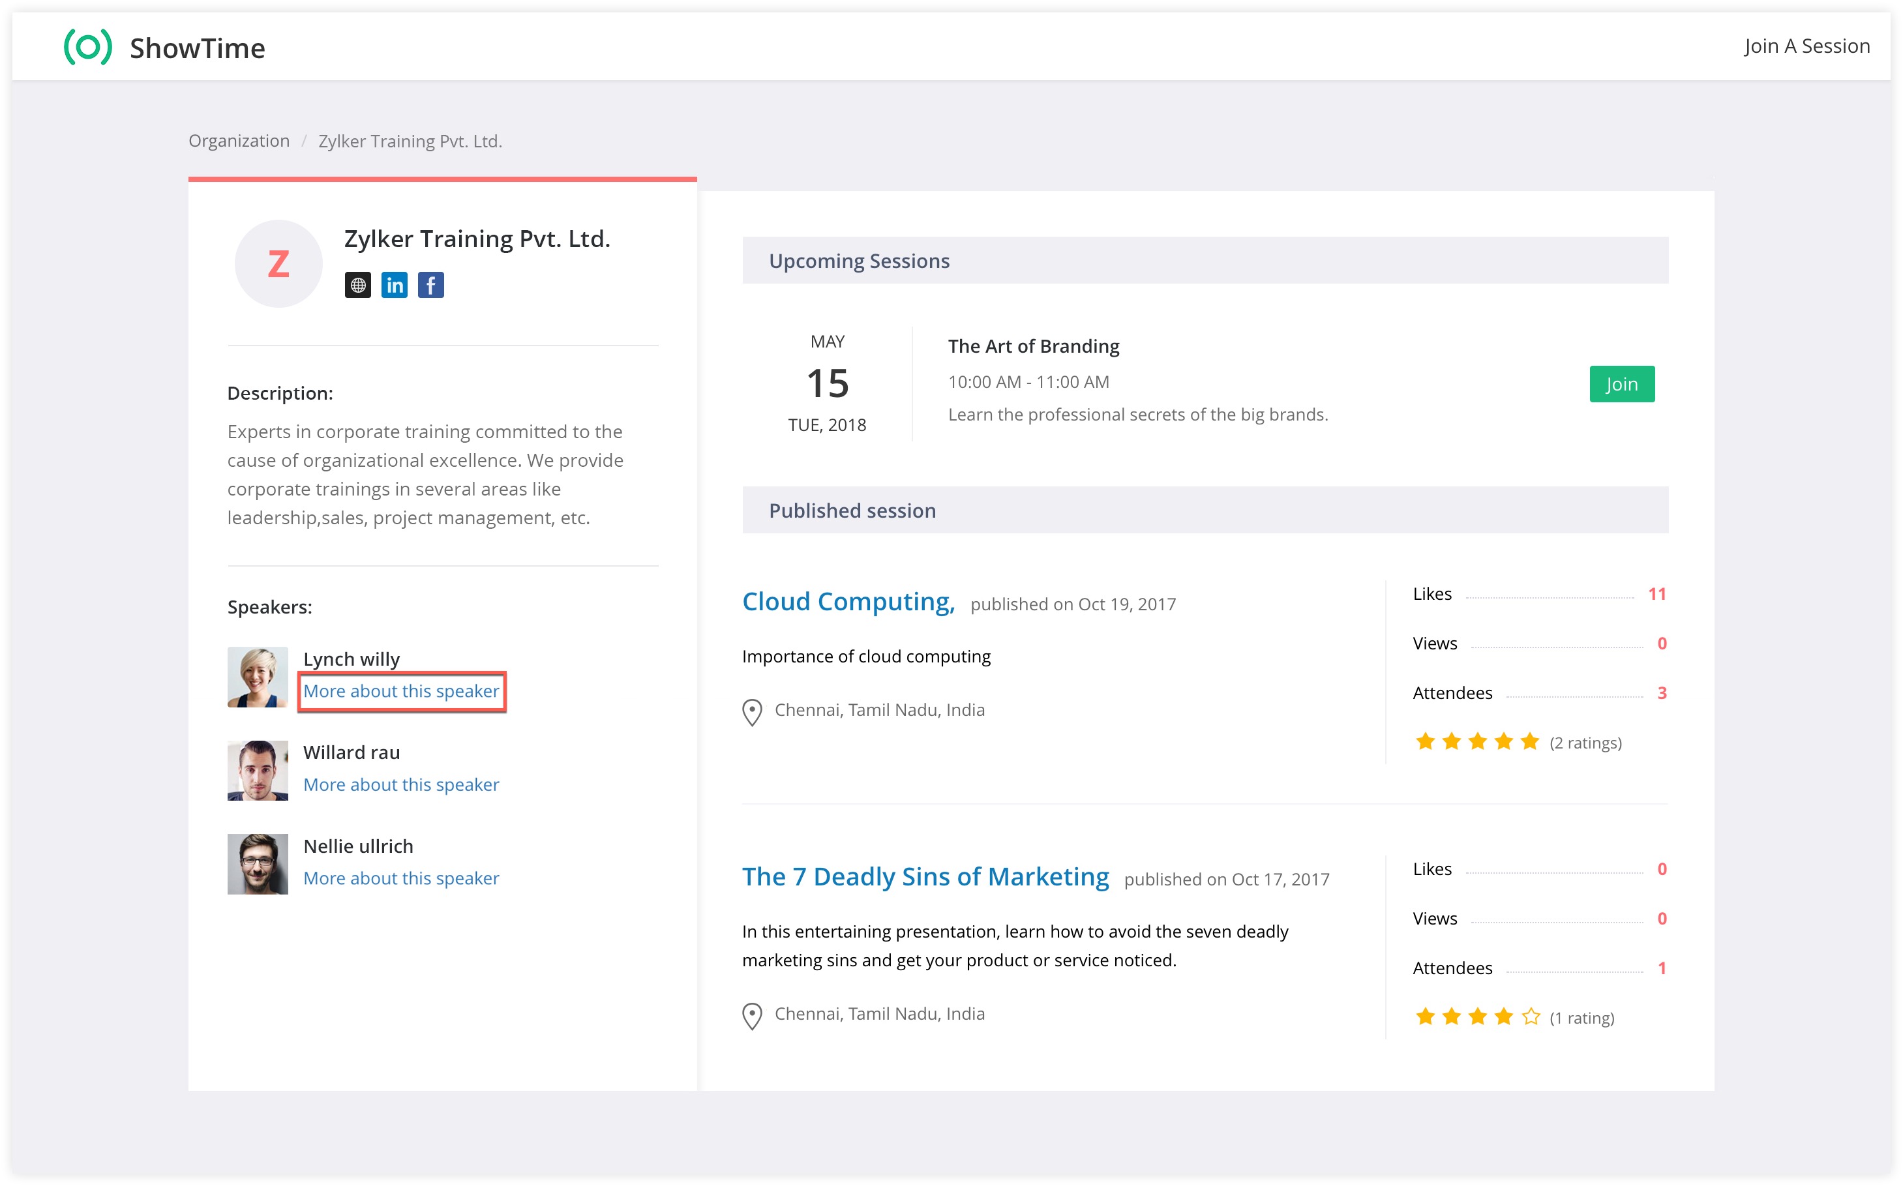This screenshot has width=1903, height=1186.
Task: Open Lynch willy's More about this speaker
Action: (401, 691)
